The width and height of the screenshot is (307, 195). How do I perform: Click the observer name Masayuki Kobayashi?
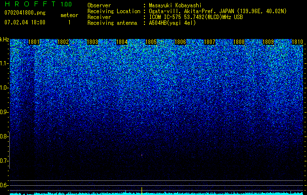tap(175, 5)
